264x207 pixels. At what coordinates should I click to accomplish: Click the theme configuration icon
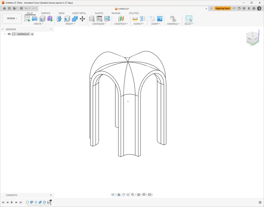(107, 19)
